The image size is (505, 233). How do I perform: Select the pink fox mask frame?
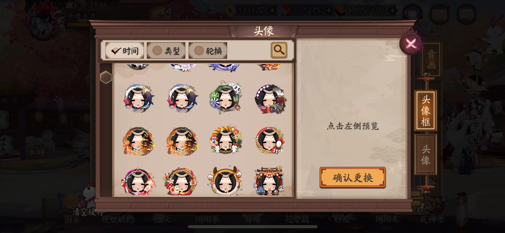(138, 182)
